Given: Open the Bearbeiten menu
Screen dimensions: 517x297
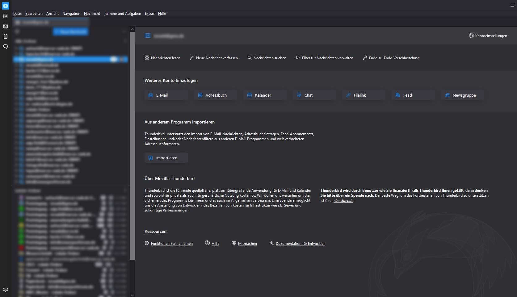Looking at the screenshot, I should click(x=34, y=14).
